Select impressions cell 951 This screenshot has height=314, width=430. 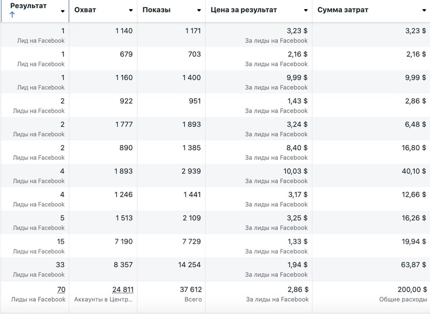195,101
